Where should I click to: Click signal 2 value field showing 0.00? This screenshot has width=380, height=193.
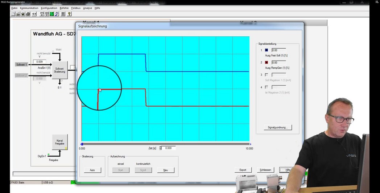click(279, 62)
